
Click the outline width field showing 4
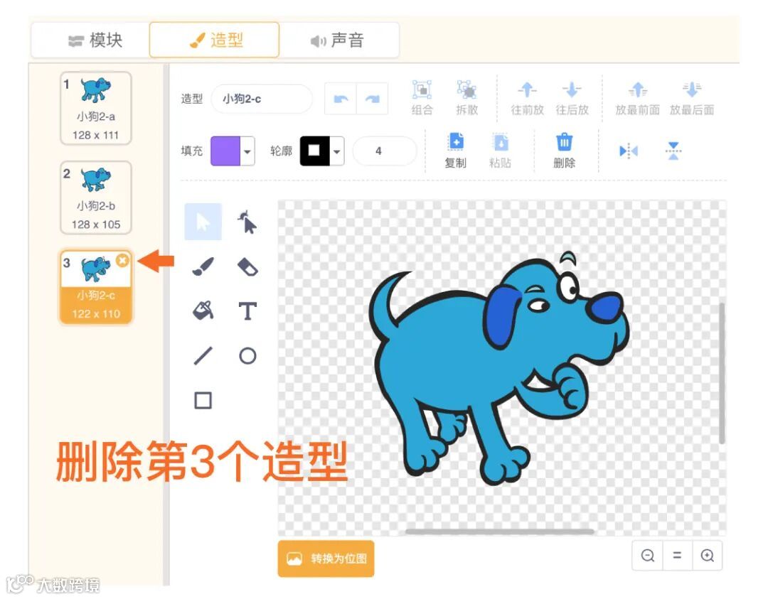(x=385, y=151)
